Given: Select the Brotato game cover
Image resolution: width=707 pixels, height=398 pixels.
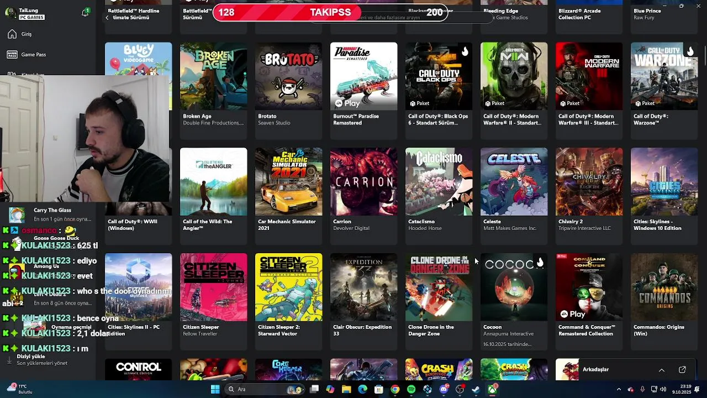Looking at the screenshot, I should point(288,76).
